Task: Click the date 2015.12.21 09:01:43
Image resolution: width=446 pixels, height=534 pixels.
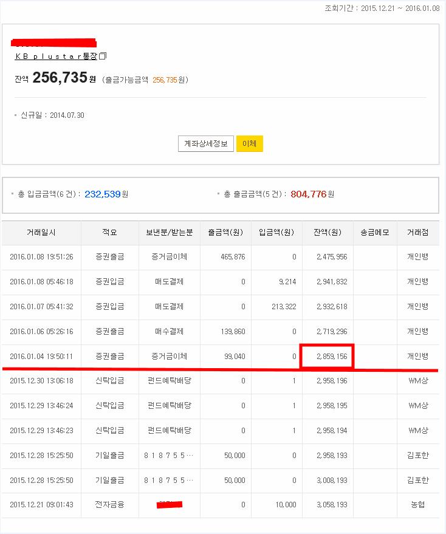Action: [x=41, y=505]
